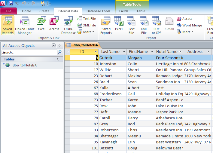Open the Address column dropdown arrow
Viewport: 213px width, 153px height.
click(208, 52)
